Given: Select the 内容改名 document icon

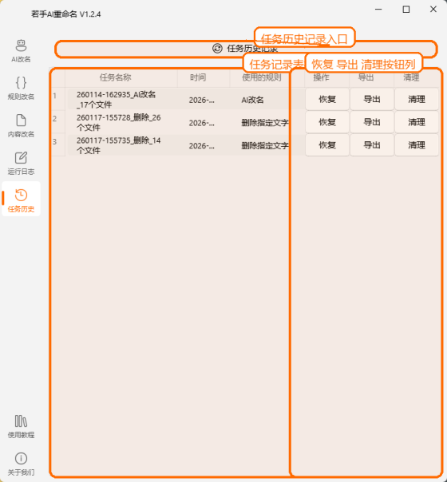Looking at the screenshot, I should click(x=21, y=120).
